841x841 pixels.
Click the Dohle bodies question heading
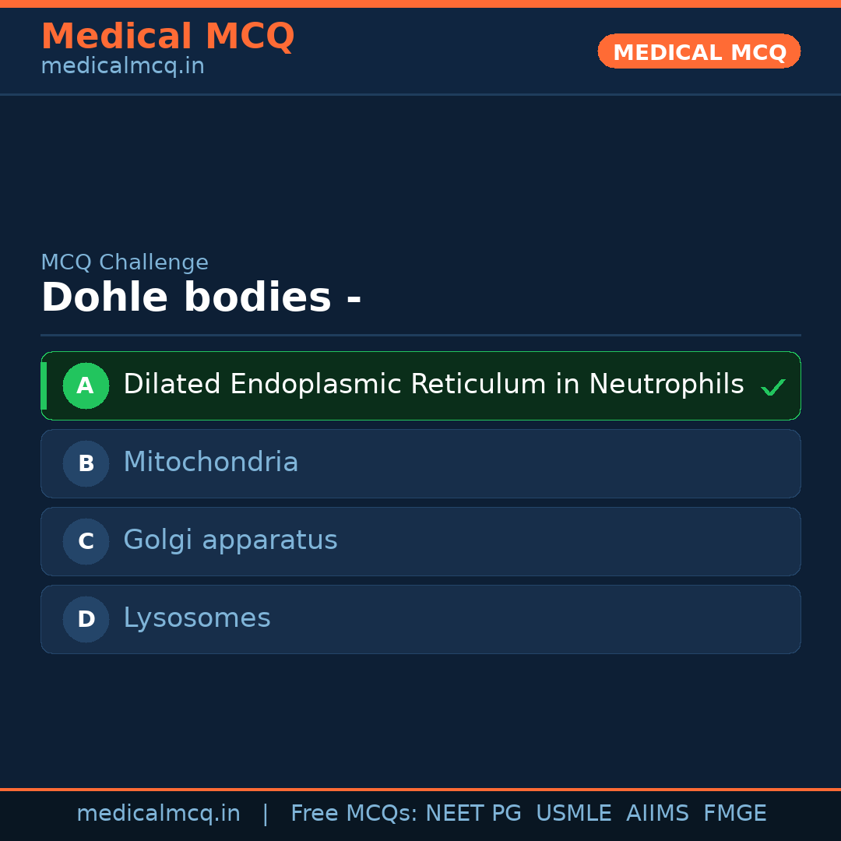(201, 297)
